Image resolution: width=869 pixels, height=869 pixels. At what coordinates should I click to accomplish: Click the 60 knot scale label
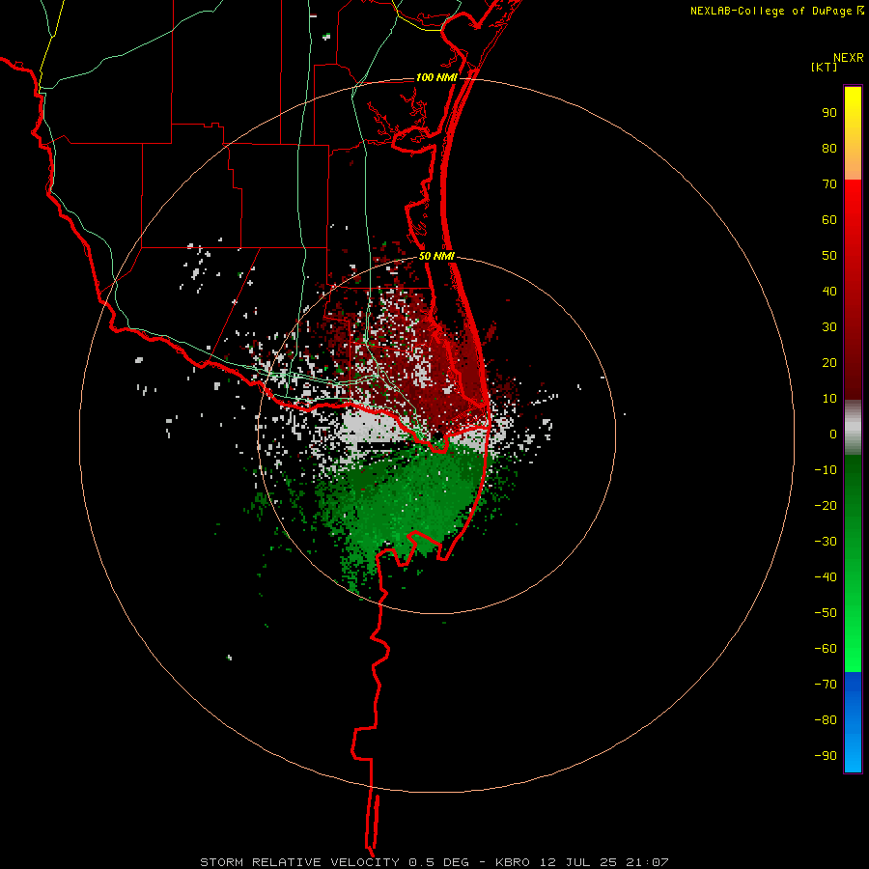point(829,219)
